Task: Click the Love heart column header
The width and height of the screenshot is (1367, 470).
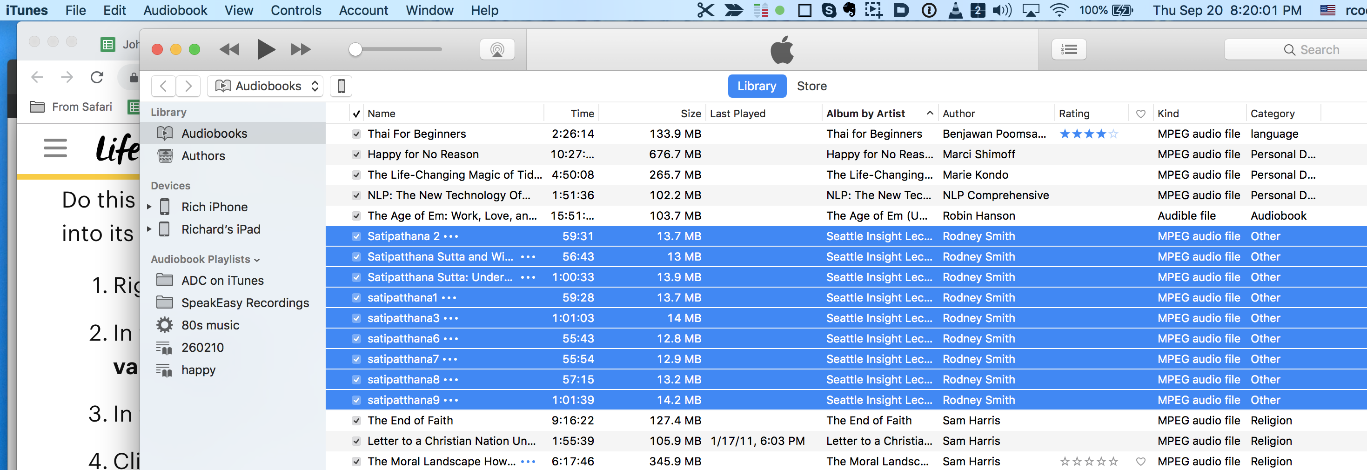Action: click(x=1140, y=114)
